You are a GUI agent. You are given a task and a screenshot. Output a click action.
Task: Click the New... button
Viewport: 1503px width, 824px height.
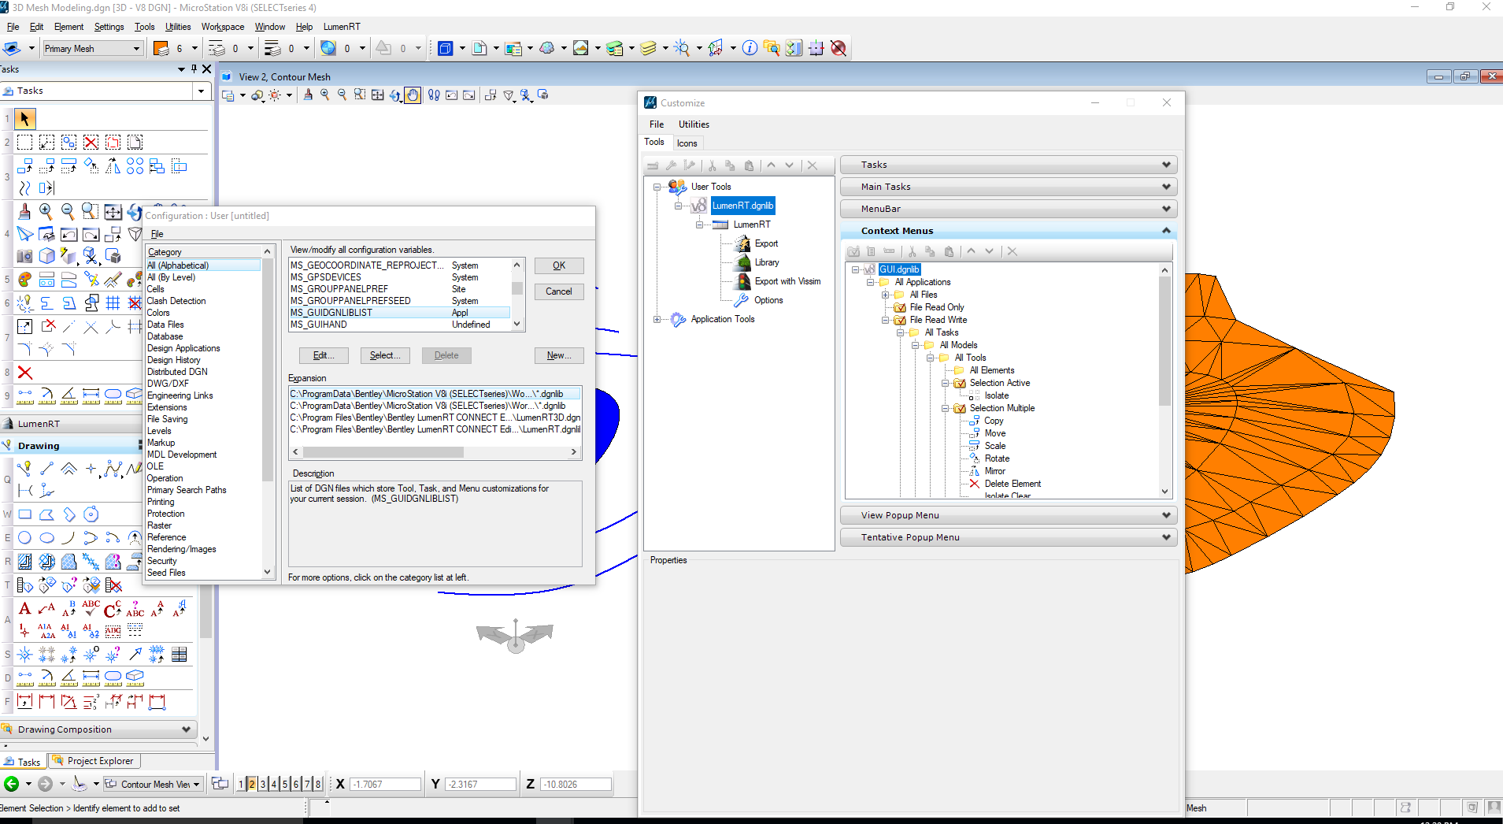point(559,355)
